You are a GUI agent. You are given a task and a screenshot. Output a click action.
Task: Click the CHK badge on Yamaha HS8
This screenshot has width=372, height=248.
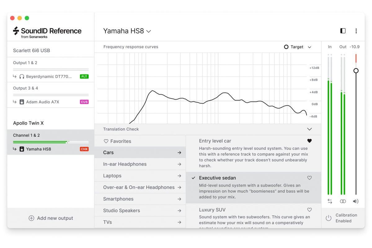coord(84,149)
